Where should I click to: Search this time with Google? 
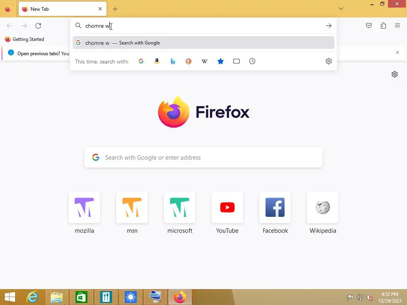click(141, 61)
